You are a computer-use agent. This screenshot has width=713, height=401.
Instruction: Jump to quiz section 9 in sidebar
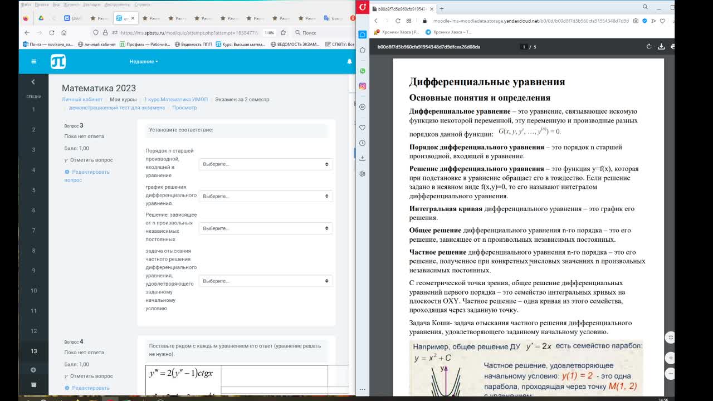[x=33, y=271]
